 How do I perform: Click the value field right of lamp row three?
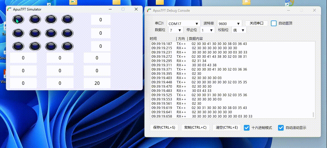tap(101, 46)
